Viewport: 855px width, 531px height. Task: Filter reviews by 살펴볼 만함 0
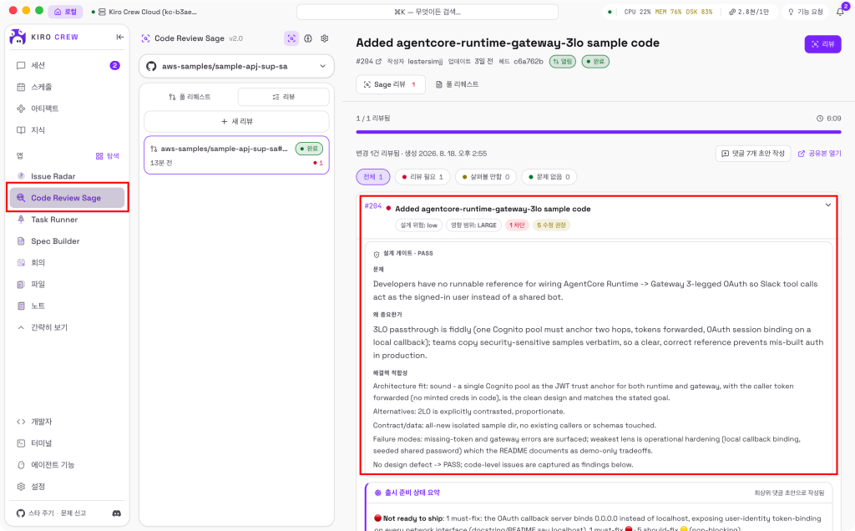(x=486, y=177)
